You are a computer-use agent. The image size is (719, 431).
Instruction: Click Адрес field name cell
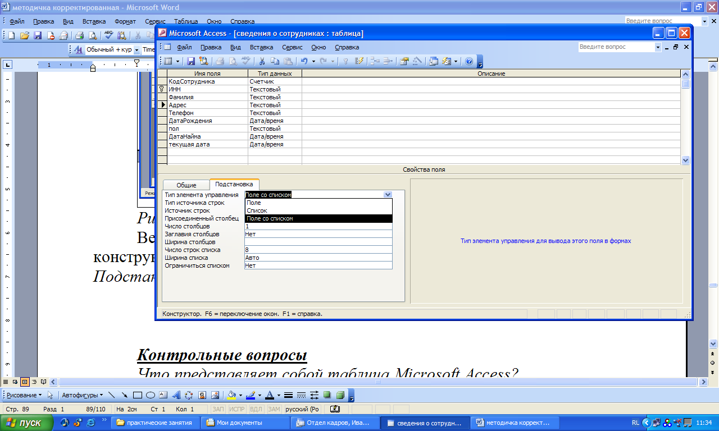click(x=207, y=105)
